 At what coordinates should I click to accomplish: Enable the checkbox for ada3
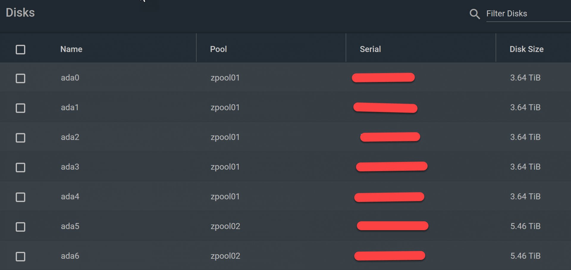(21, 167)
